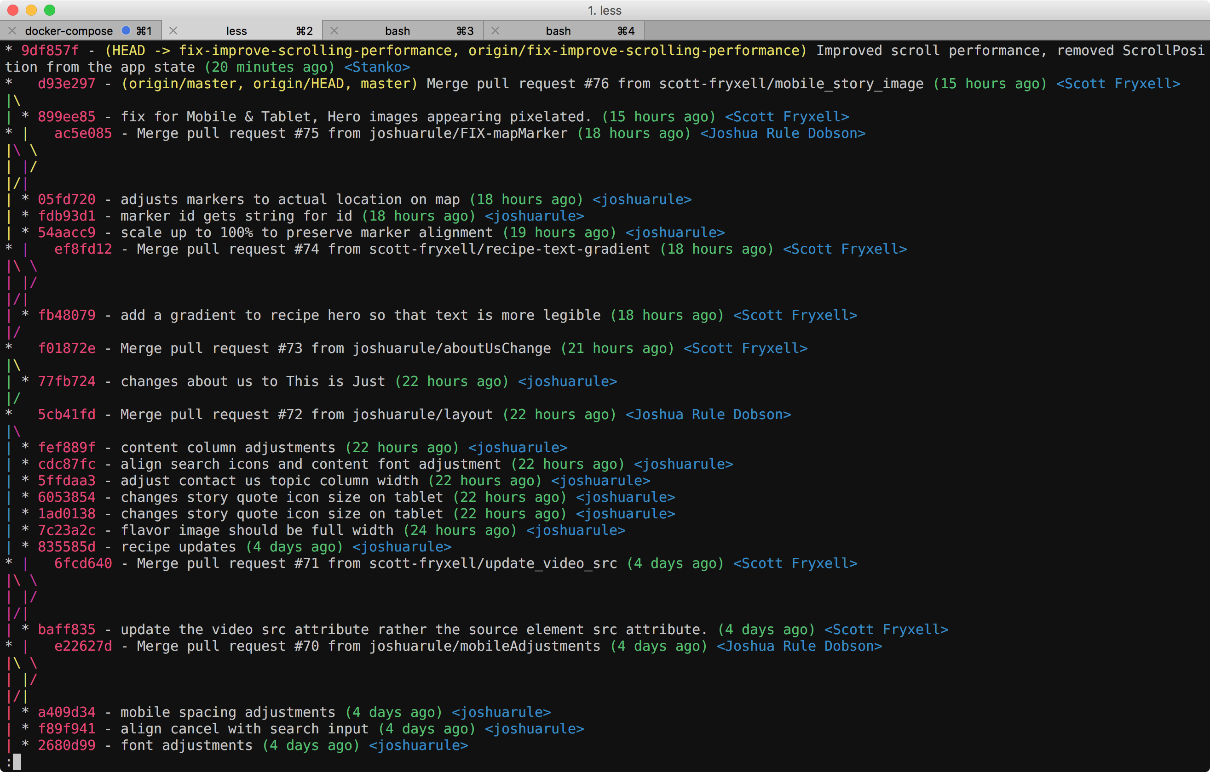This screenshot has height=772, width=1210.
Task: Click the red window close button
Action: pos(13,10)
